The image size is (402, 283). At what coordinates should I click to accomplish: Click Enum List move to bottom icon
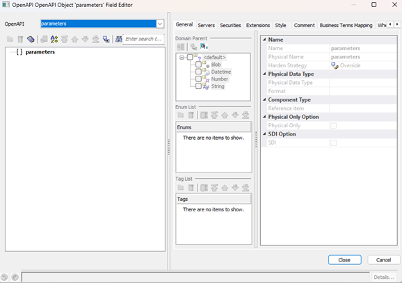pos(246,115)
